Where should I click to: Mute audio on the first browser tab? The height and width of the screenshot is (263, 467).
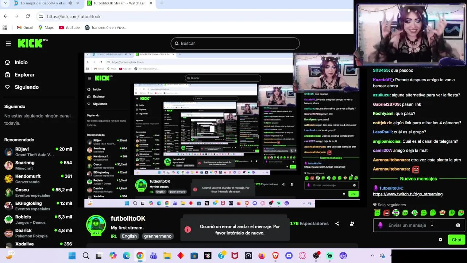(x=70, y=3)
